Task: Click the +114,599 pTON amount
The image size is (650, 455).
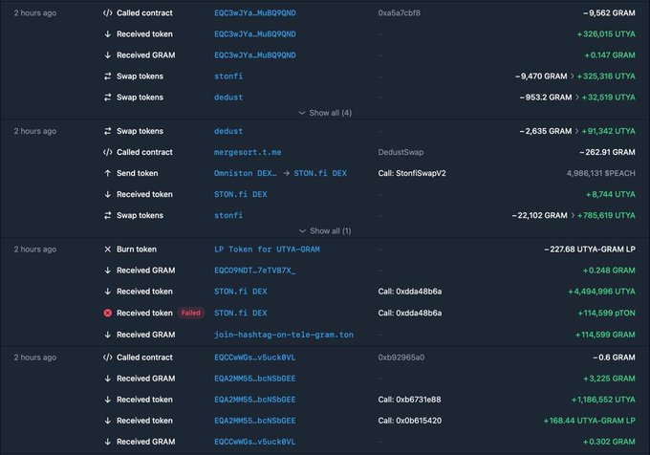Action: tap(606, 313)
